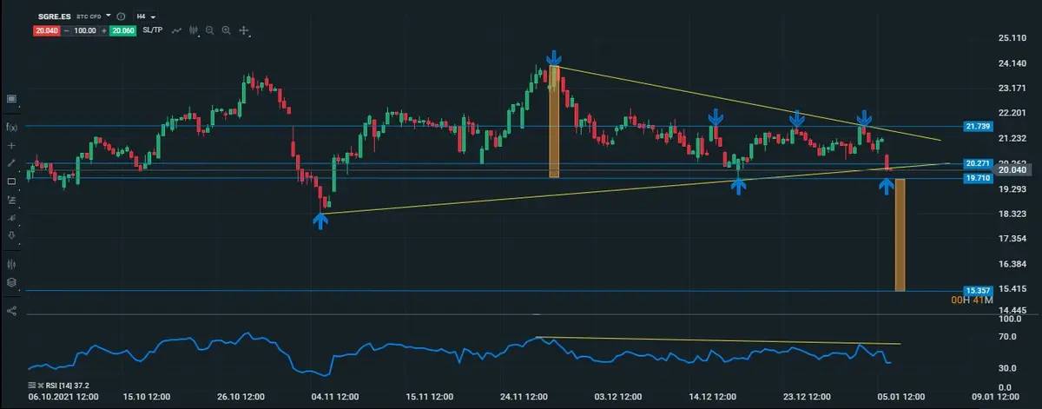Expand the SGRE.ES instrument dropdown arrow
1042x409 pixels.
click(x=109, y=16)
